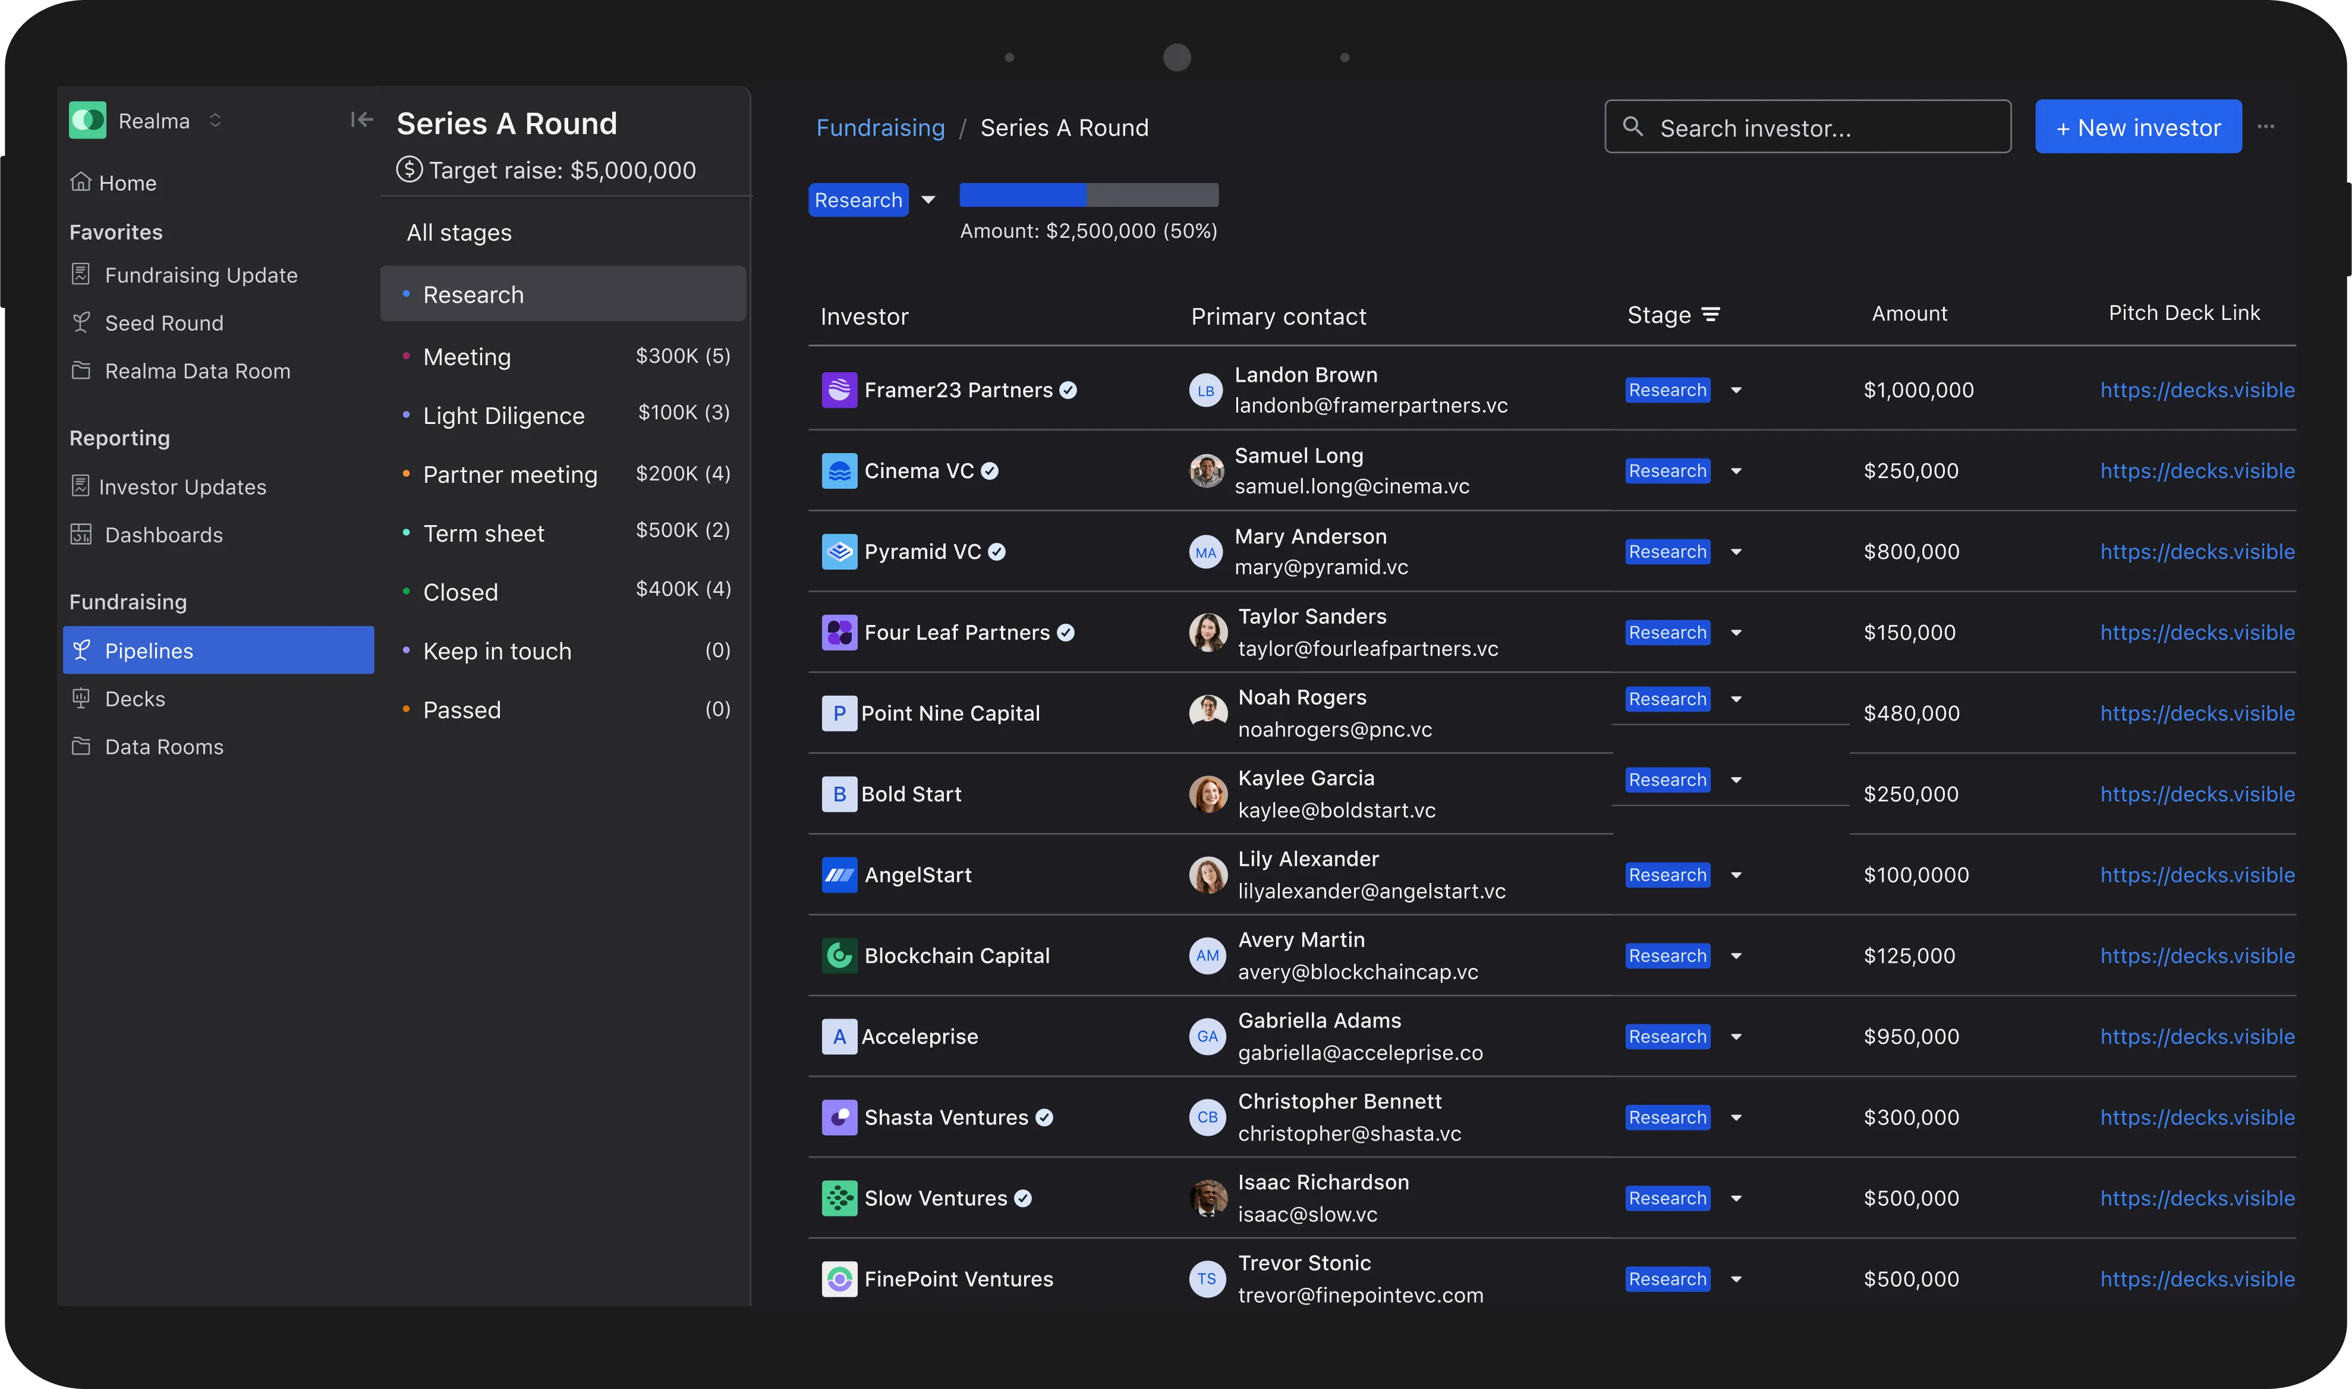Viewport: 2352px width, 1389px height.
Task: Click the Slow Ventures logo icon
Action: pos(839,1198)
